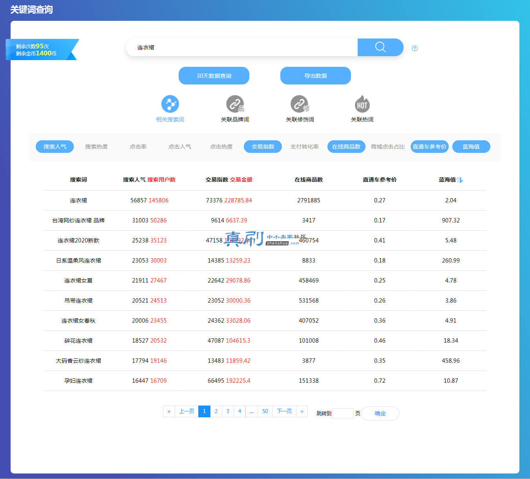The image size is (530, 479).
Task: Open the 关联热词 HOT flame icon
Action: (362, 104)
